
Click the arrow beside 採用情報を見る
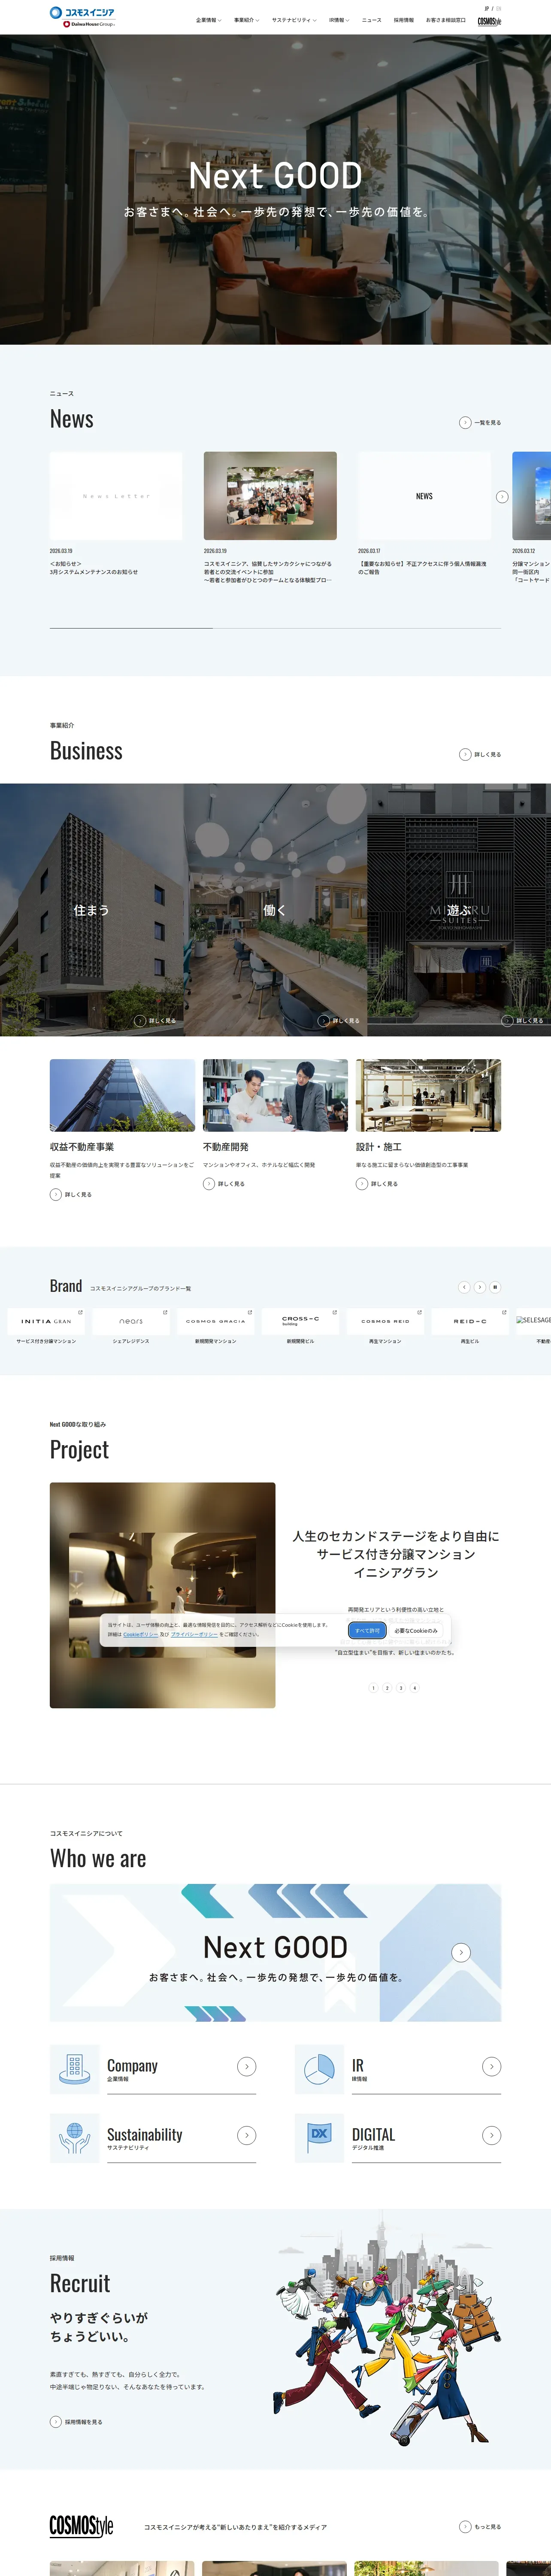pos(56,2422)
